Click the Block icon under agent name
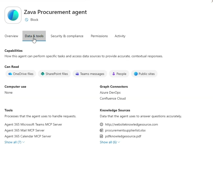This screenshot has height=185, width=213. [x=27, y=20]
